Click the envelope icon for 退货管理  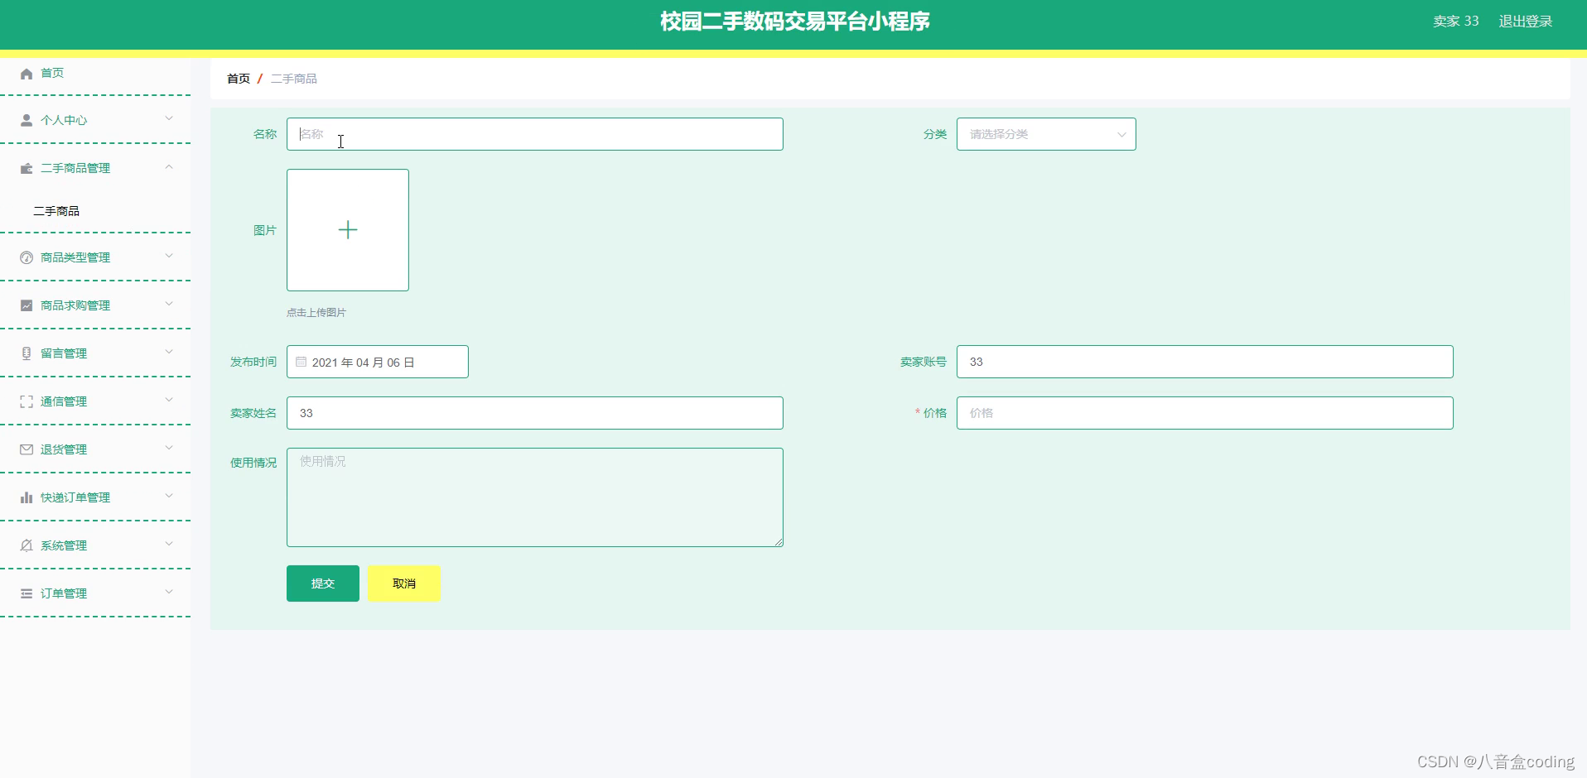tap(27, 449)
